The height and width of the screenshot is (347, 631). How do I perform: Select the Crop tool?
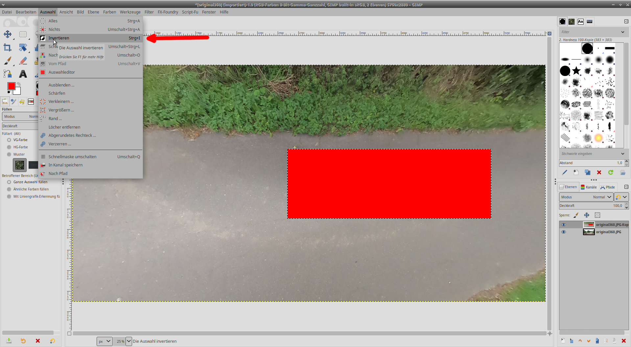(x=8, y=48)
